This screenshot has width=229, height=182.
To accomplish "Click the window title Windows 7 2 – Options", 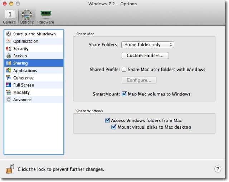I will point(112,4).
